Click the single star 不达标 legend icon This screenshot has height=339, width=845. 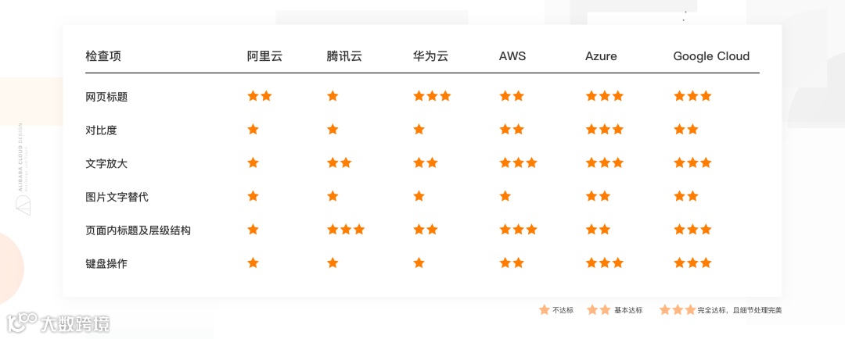click(544, 310)
